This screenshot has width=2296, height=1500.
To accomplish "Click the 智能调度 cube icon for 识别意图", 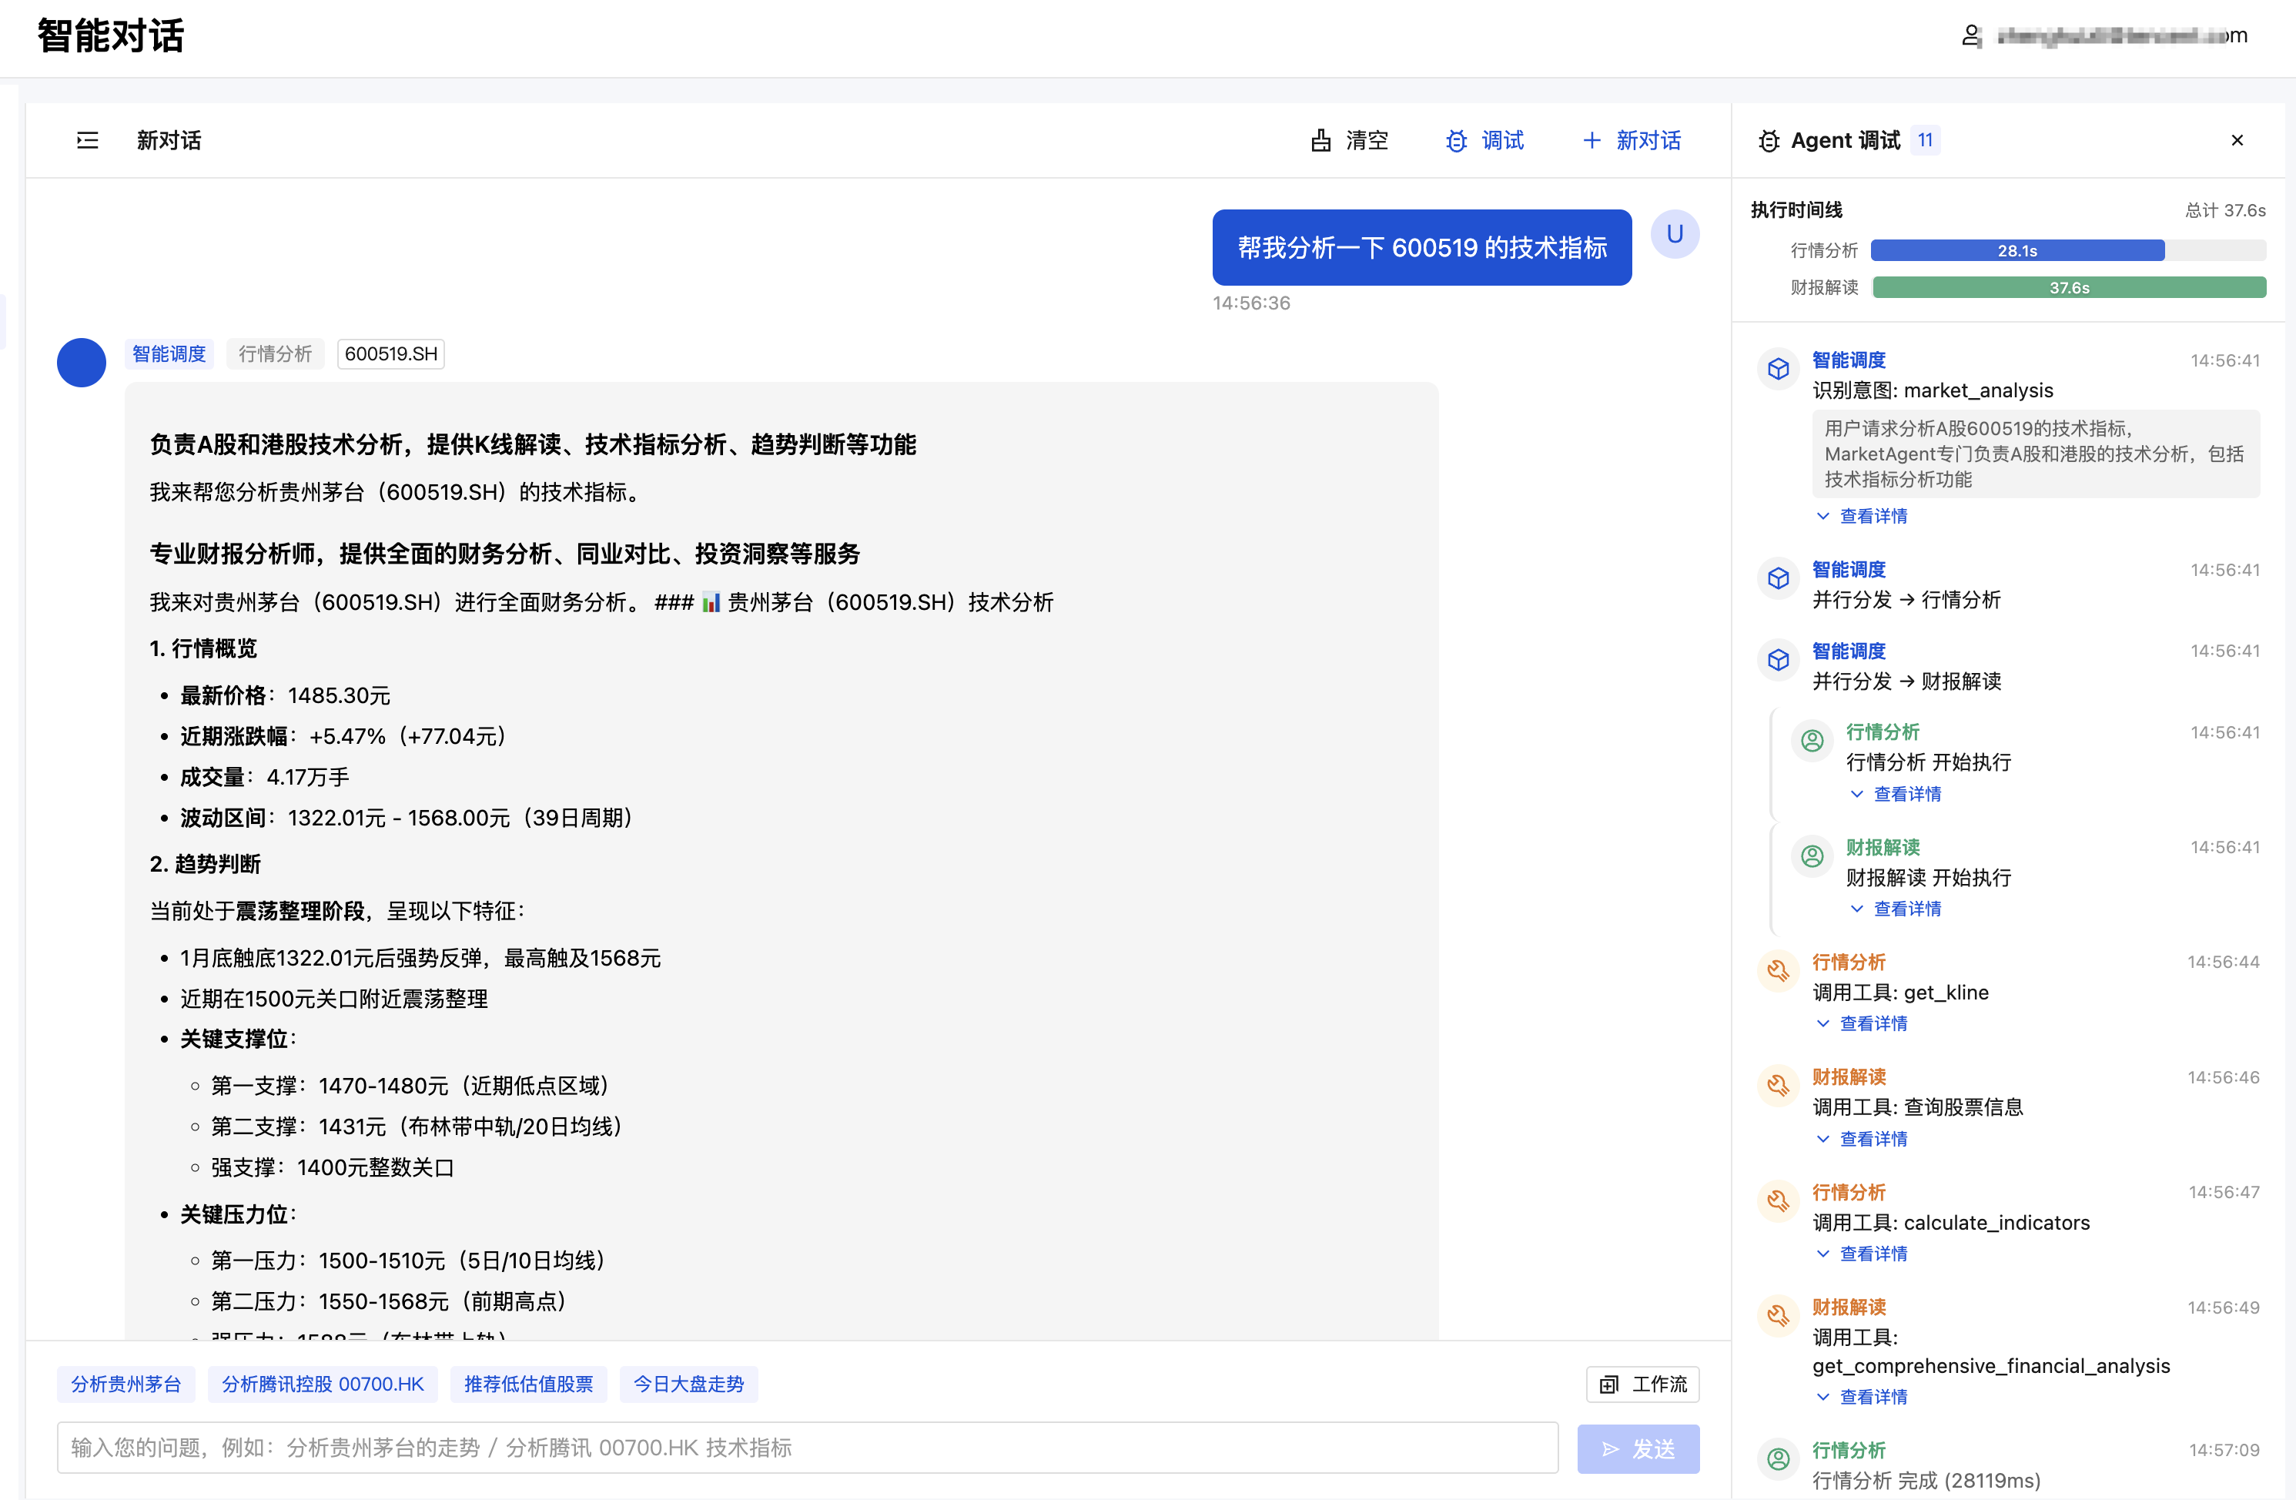I will [x=1778, y=369].
